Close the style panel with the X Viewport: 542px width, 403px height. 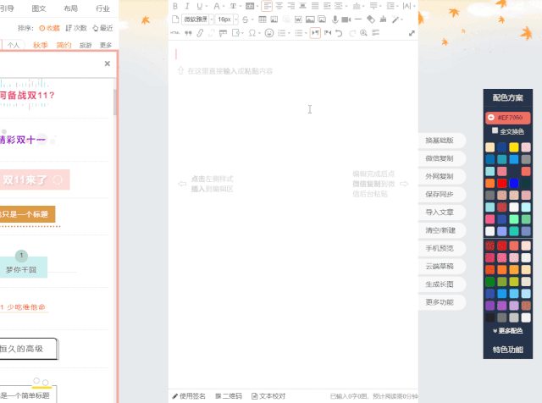tap(107, 63)
